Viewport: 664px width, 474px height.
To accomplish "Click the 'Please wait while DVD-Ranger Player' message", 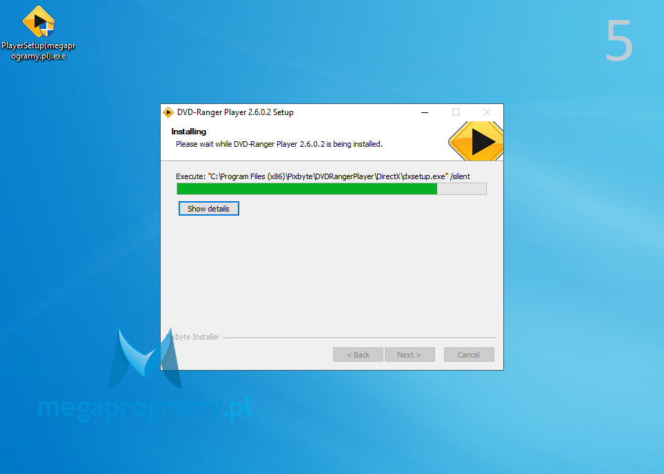I will click(279, 144).
